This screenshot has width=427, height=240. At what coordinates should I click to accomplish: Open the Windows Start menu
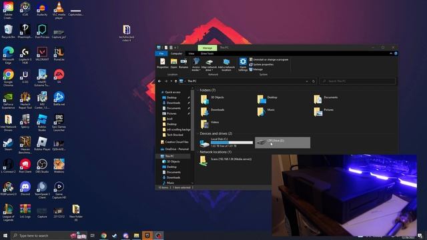coord(5,235)
